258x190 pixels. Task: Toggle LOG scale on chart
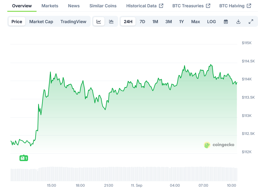click(x=211, y=22)
